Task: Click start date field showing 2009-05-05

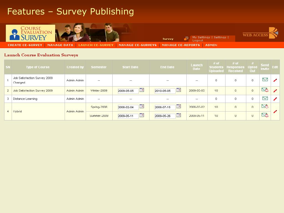Action: coord(128,91)
